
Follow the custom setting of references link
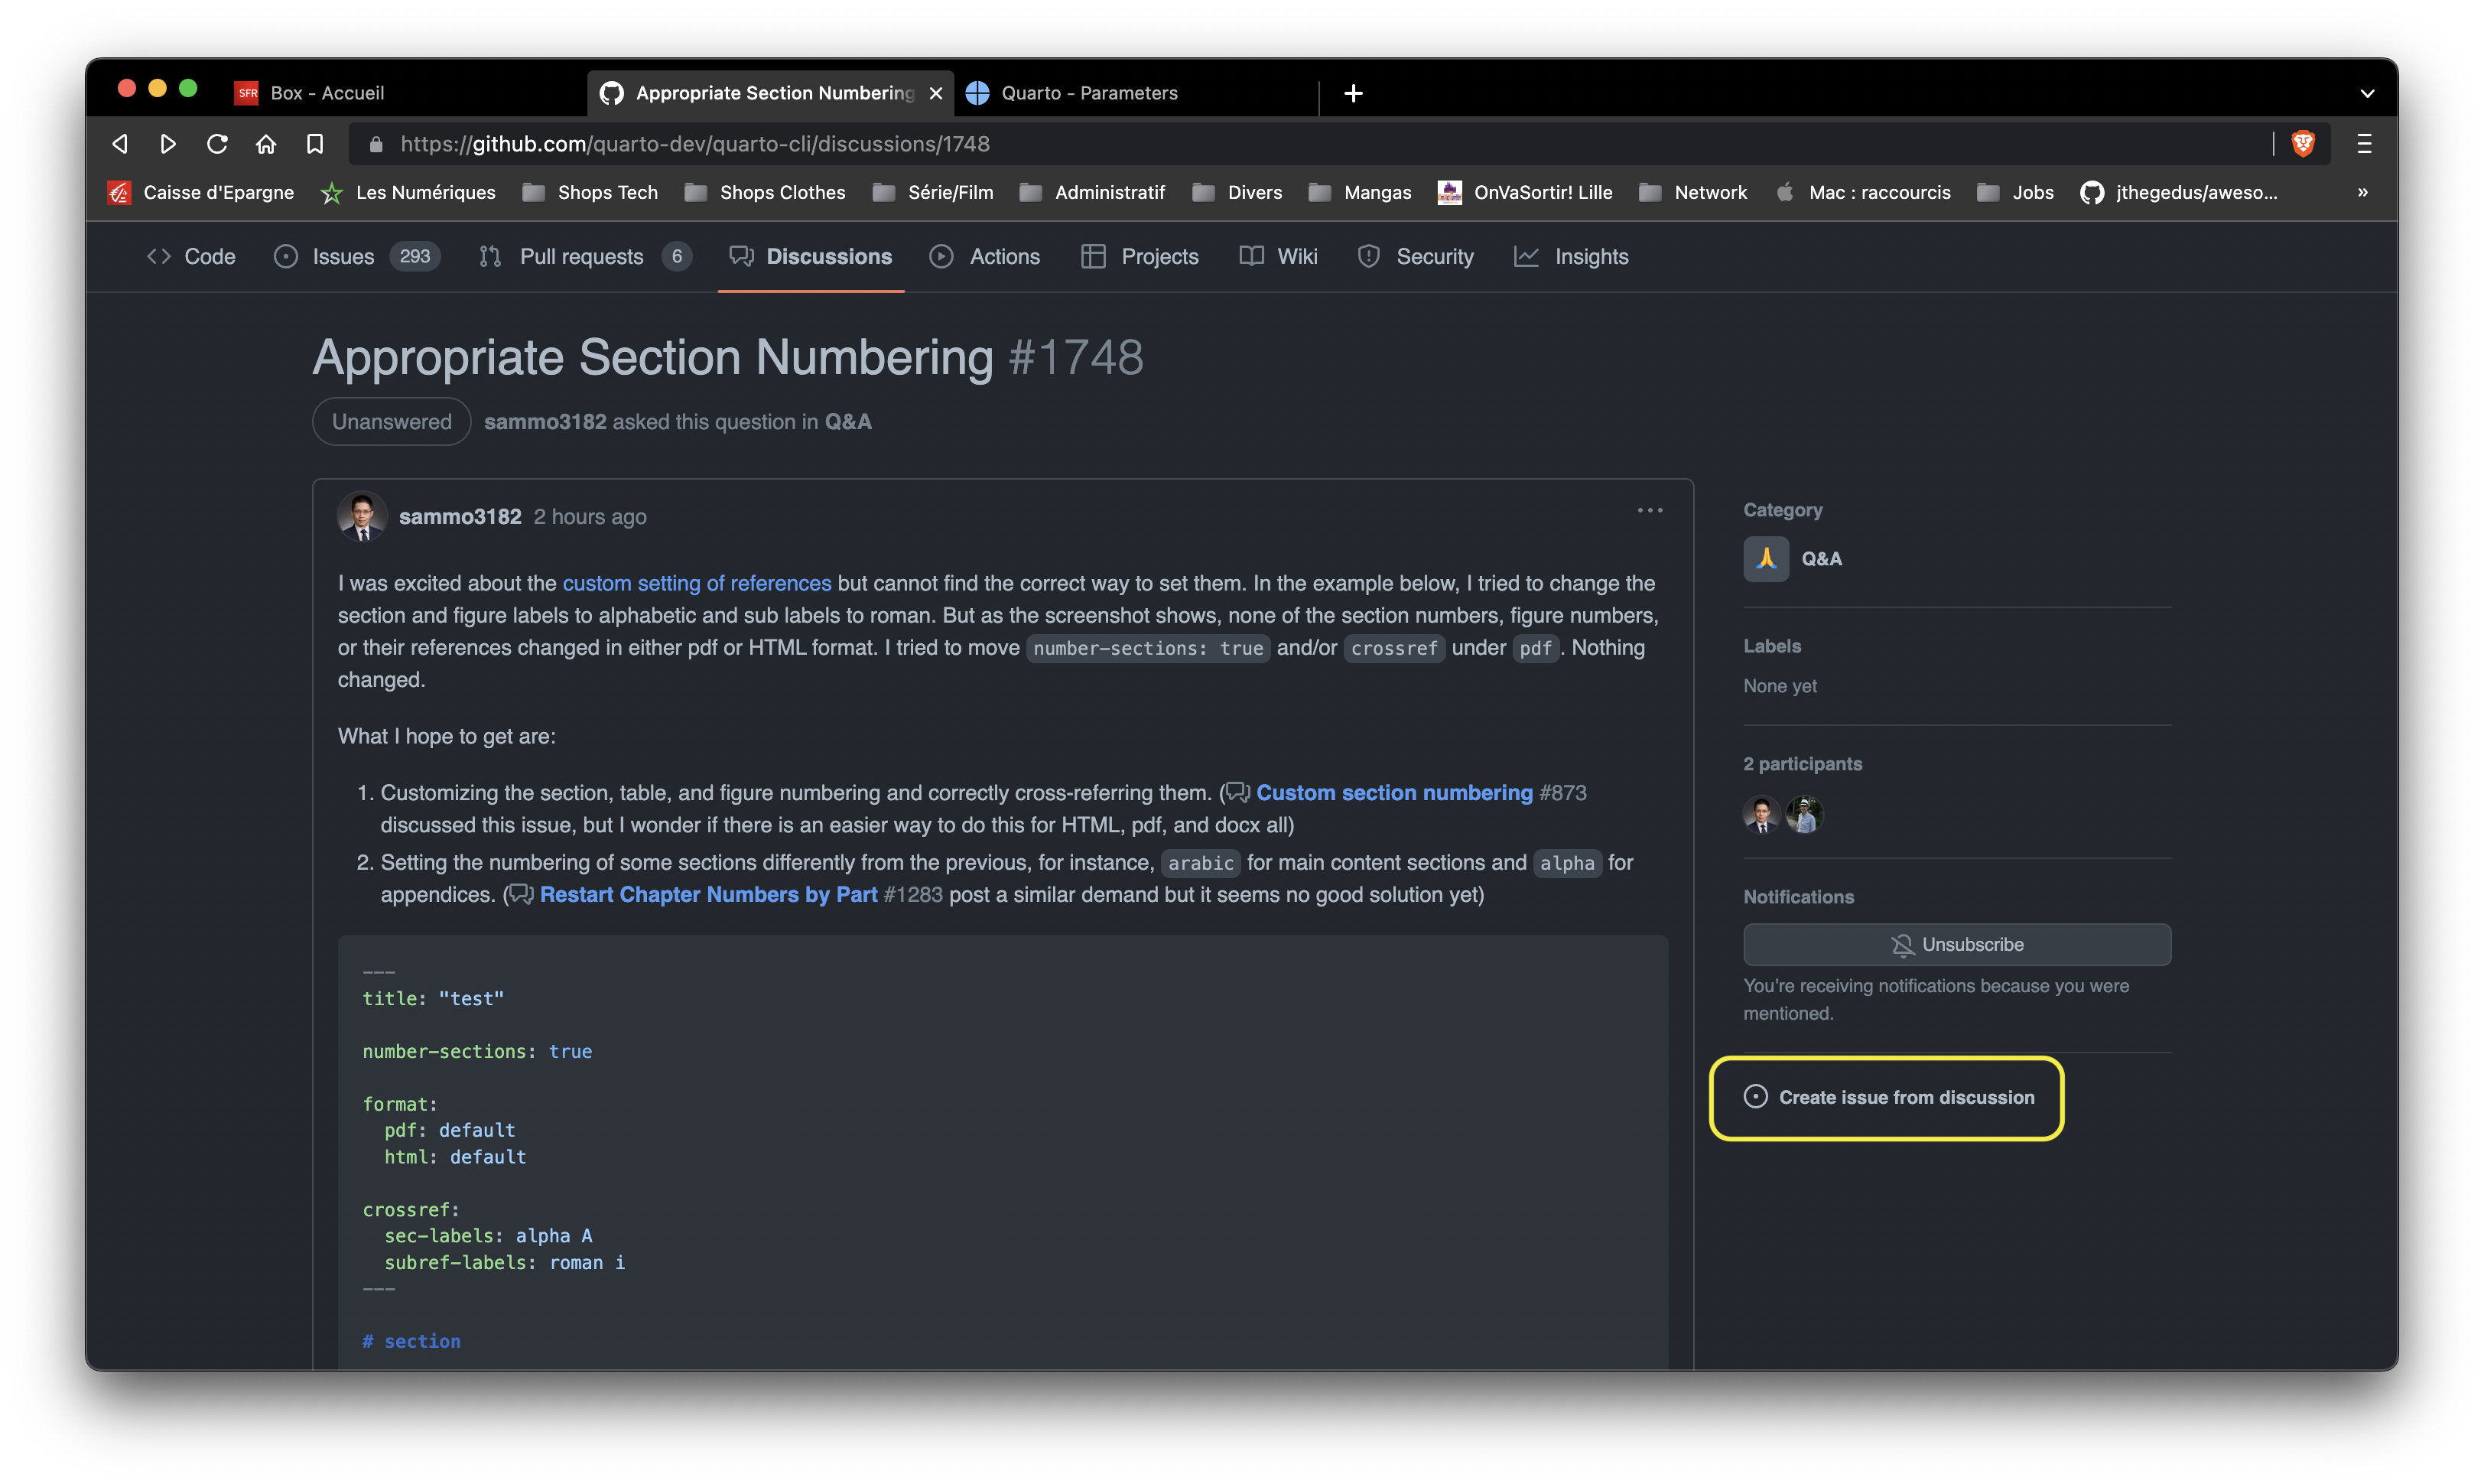(697, 583)
